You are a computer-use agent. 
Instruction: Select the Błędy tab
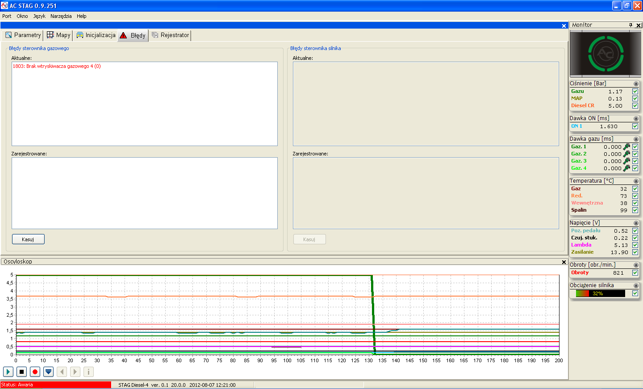pyautogui.click(x=133, y=35)
